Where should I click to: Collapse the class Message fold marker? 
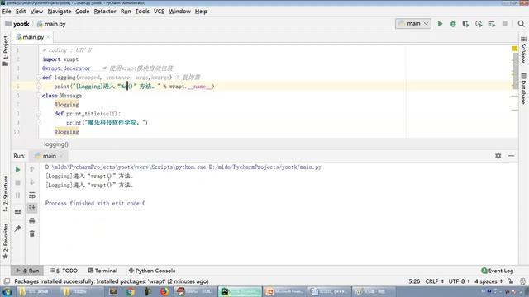pos(39,96)
